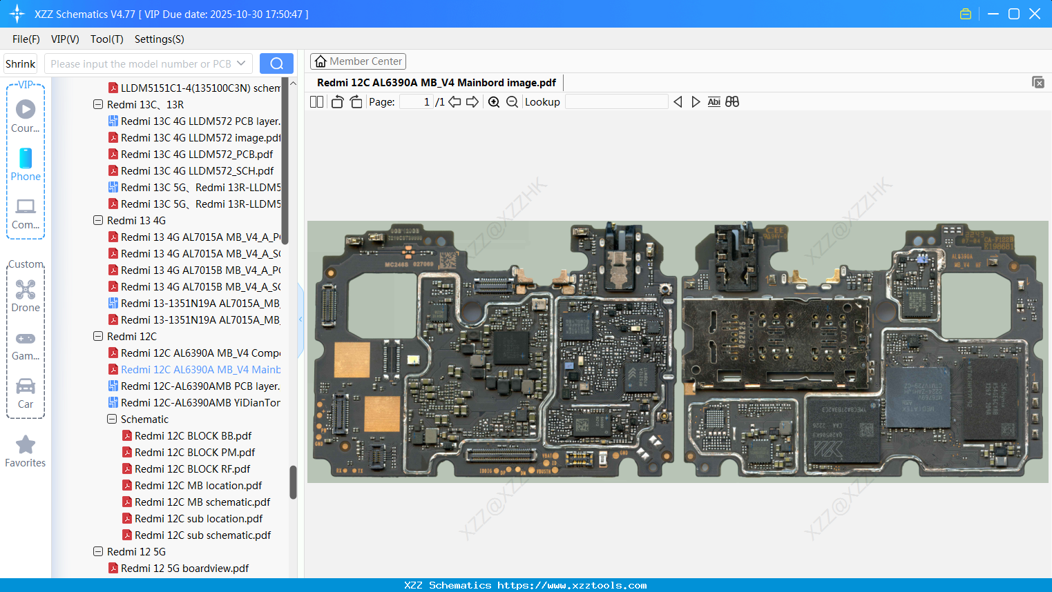Screen dimensions: 1052x592
Task: Collapse the Schematic folder under Redmi 12C
Action: coord(111,419)
